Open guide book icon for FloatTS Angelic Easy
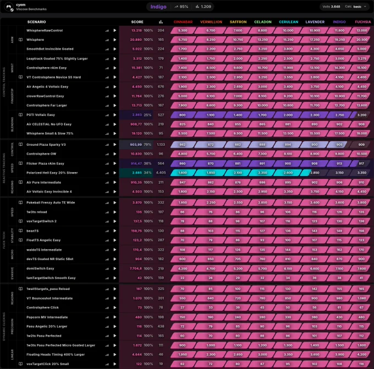Viewport: 374px width, 369px height. tap(21, 240)
